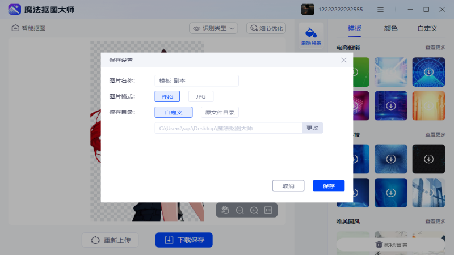Switch to the 模板 tab
Image resolution: width=454 pixels, height=255 pixels.
tap(354, 28)
